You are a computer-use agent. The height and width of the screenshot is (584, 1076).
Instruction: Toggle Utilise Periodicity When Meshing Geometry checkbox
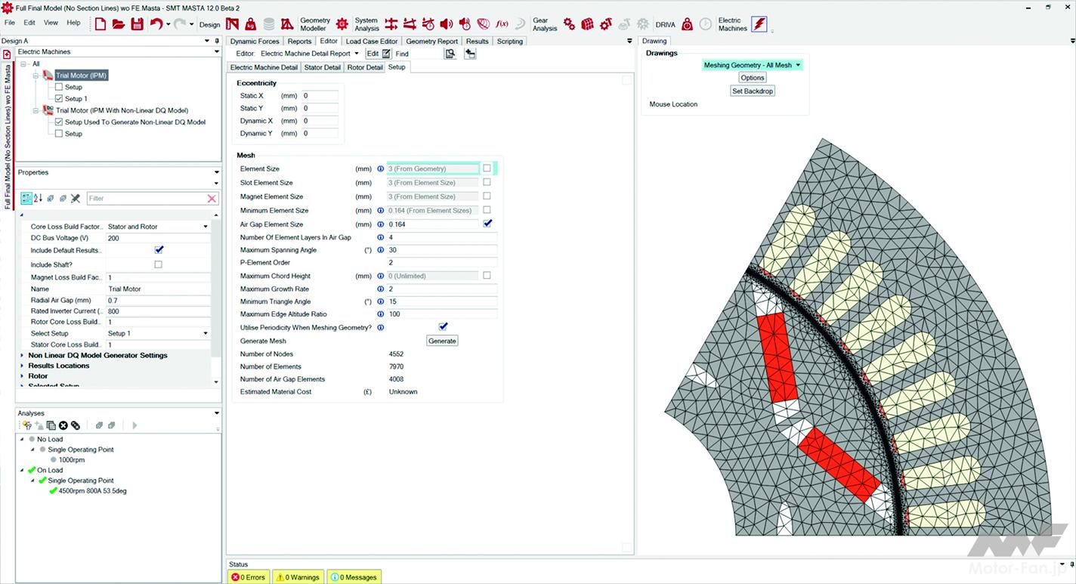(x=443, y=326)
